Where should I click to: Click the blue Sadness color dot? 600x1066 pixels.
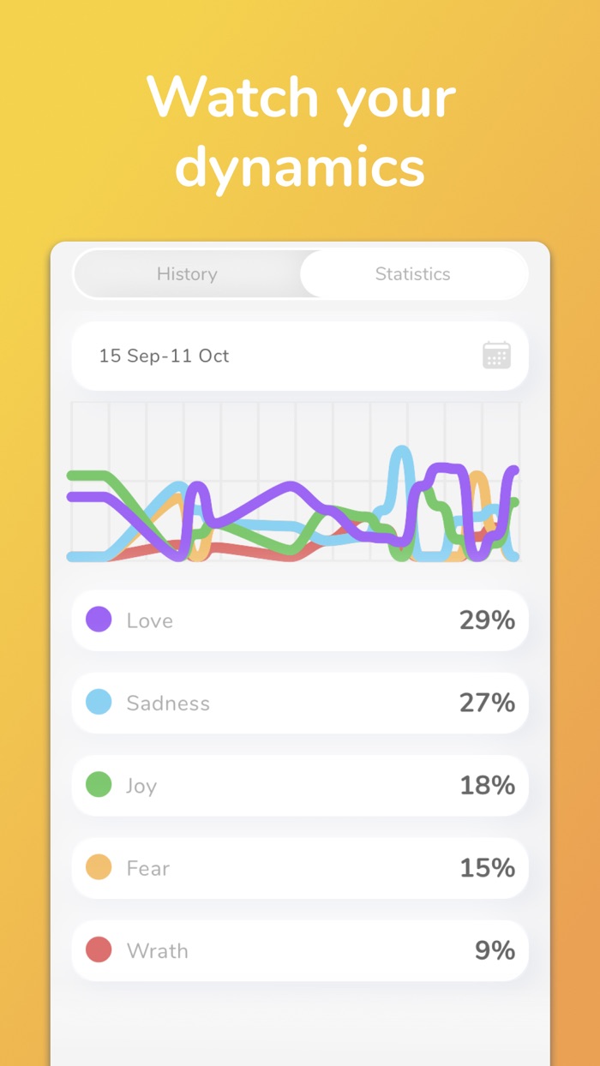(x=99, y=703)
